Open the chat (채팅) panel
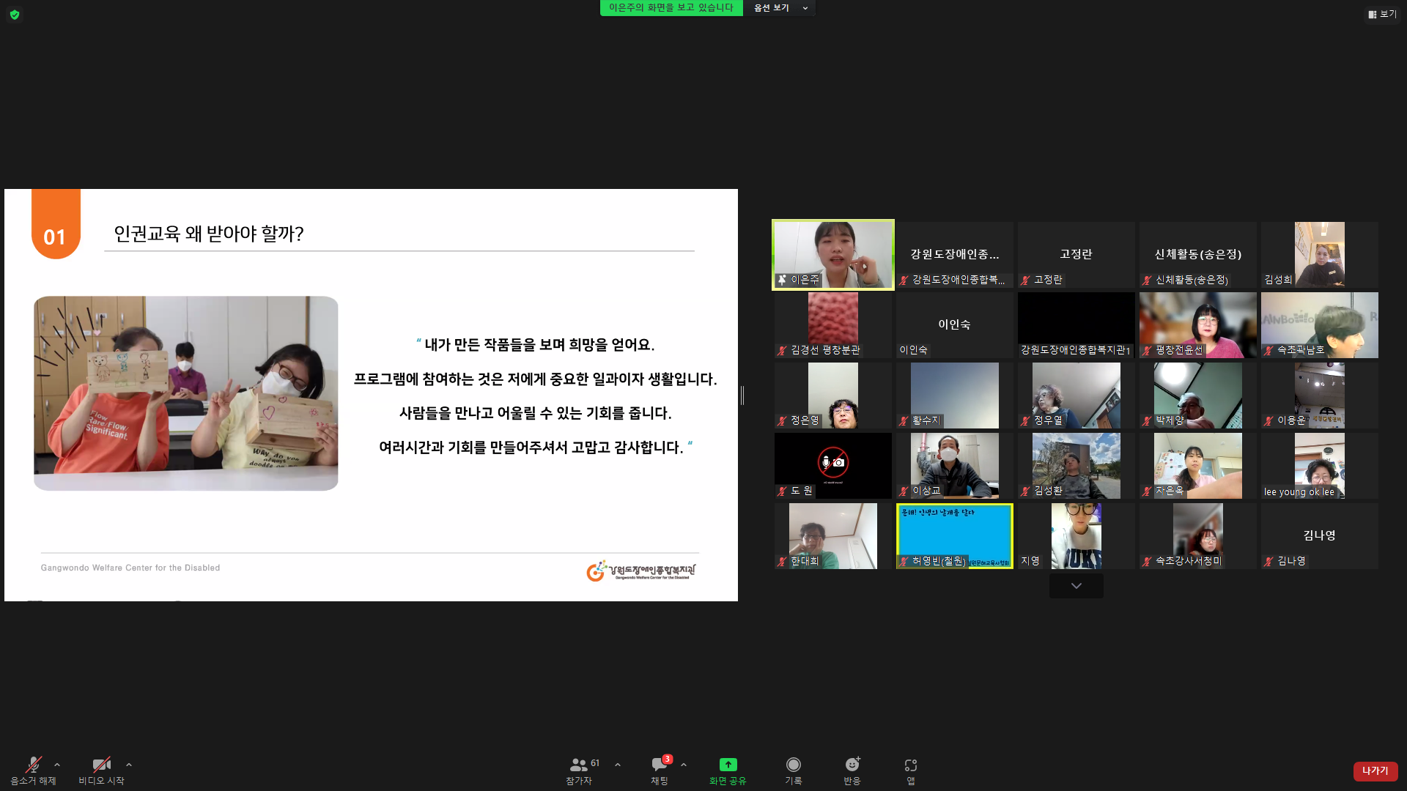 [660, 770]
